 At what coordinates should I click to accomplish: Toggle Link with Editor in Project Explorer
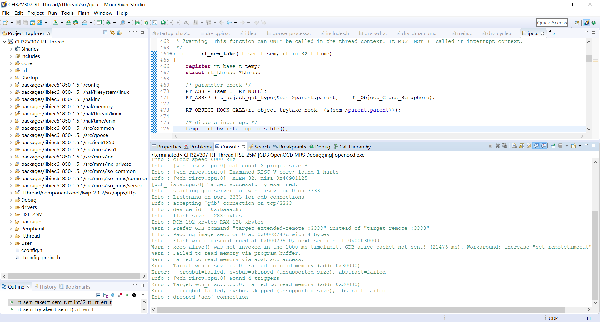(x=112, y=33)
